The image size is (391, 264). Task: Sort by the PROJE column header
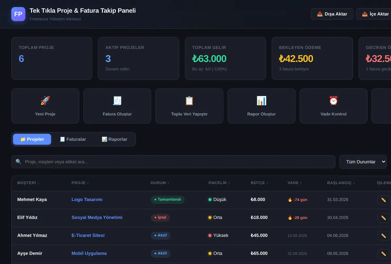click(x=80, y=183)
